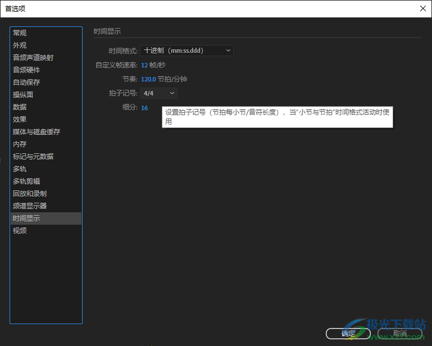Open the 拍子记号 4/4 dropdown

tap(159, 93)
